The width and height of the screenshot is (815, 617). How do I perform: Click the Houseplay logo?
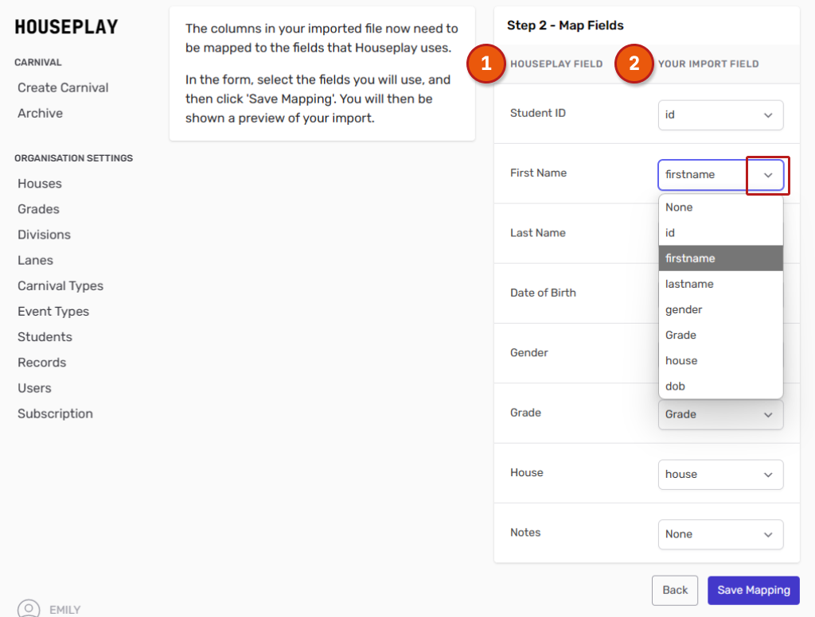coord(66,27)
